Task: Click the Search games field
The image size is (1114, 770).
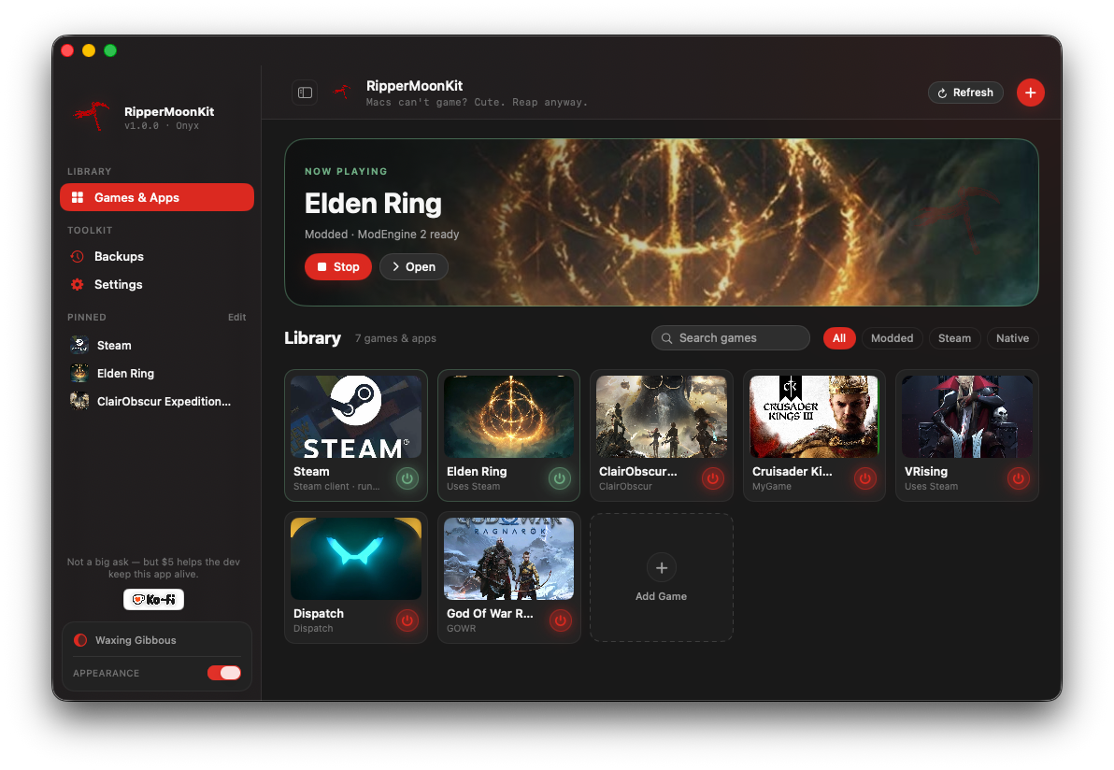Action: click(730, 338)
